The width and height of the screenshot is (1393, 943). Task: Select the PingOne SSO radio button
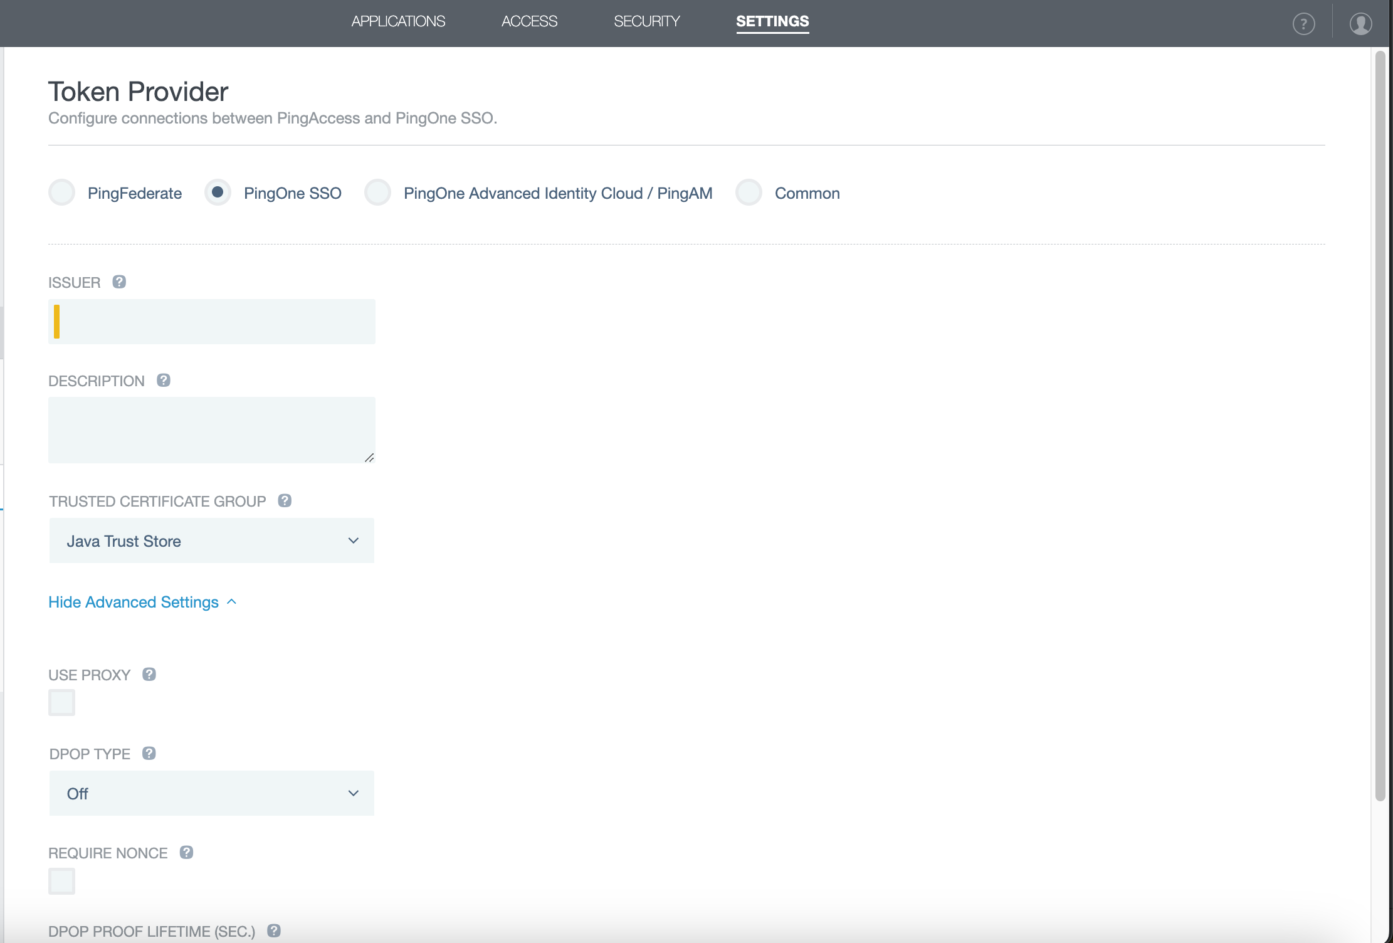click(218, 192)
